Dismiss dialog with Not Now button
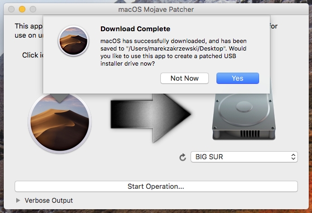The height and width of the screenshot is (213, 312). coord(185,79)
